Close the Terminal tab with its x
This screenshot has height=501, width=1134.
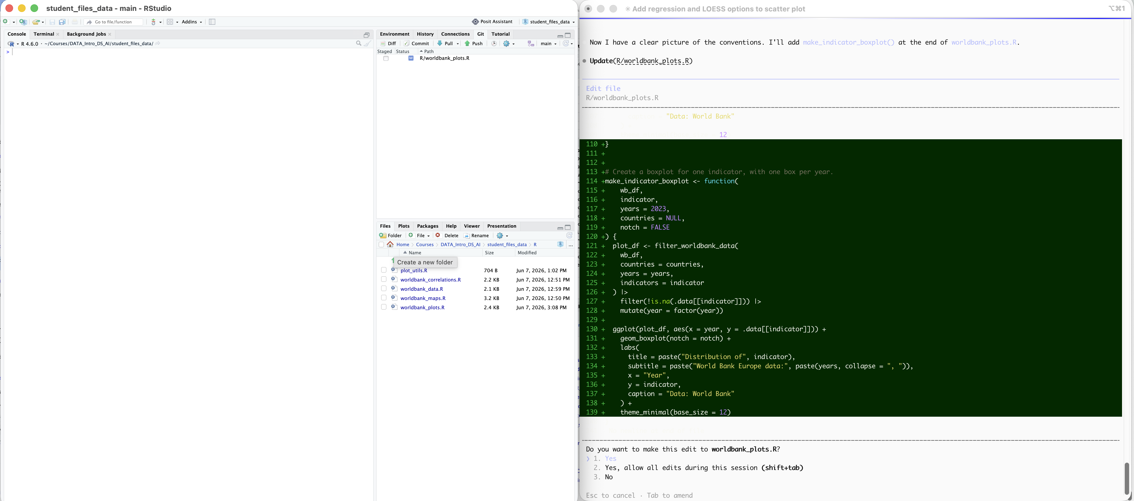click(58, 34)
